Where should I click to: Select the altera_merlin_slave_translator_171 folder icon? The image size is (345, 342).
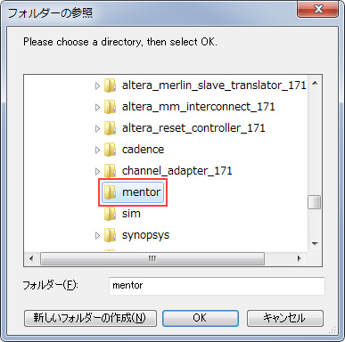(110, 85)
